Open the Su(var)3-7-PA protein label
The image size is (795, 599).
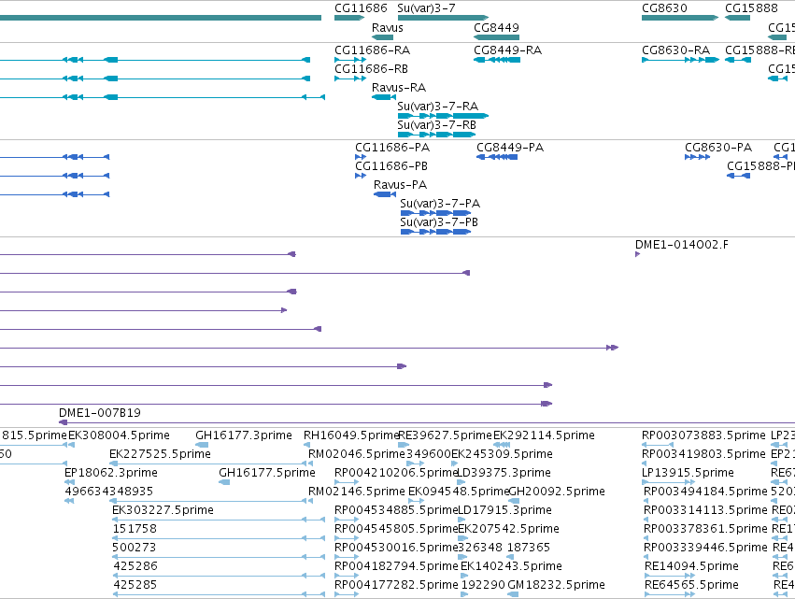tap(440, 204)
